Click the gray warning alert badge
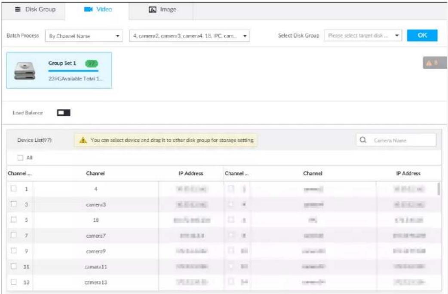The image size is (448, 294). point(435,63)
